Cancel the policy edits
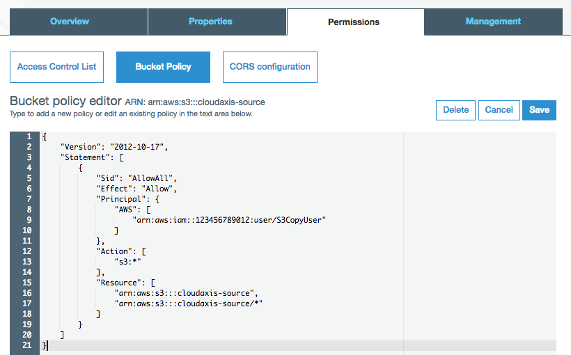 click(x=499, y=110)
